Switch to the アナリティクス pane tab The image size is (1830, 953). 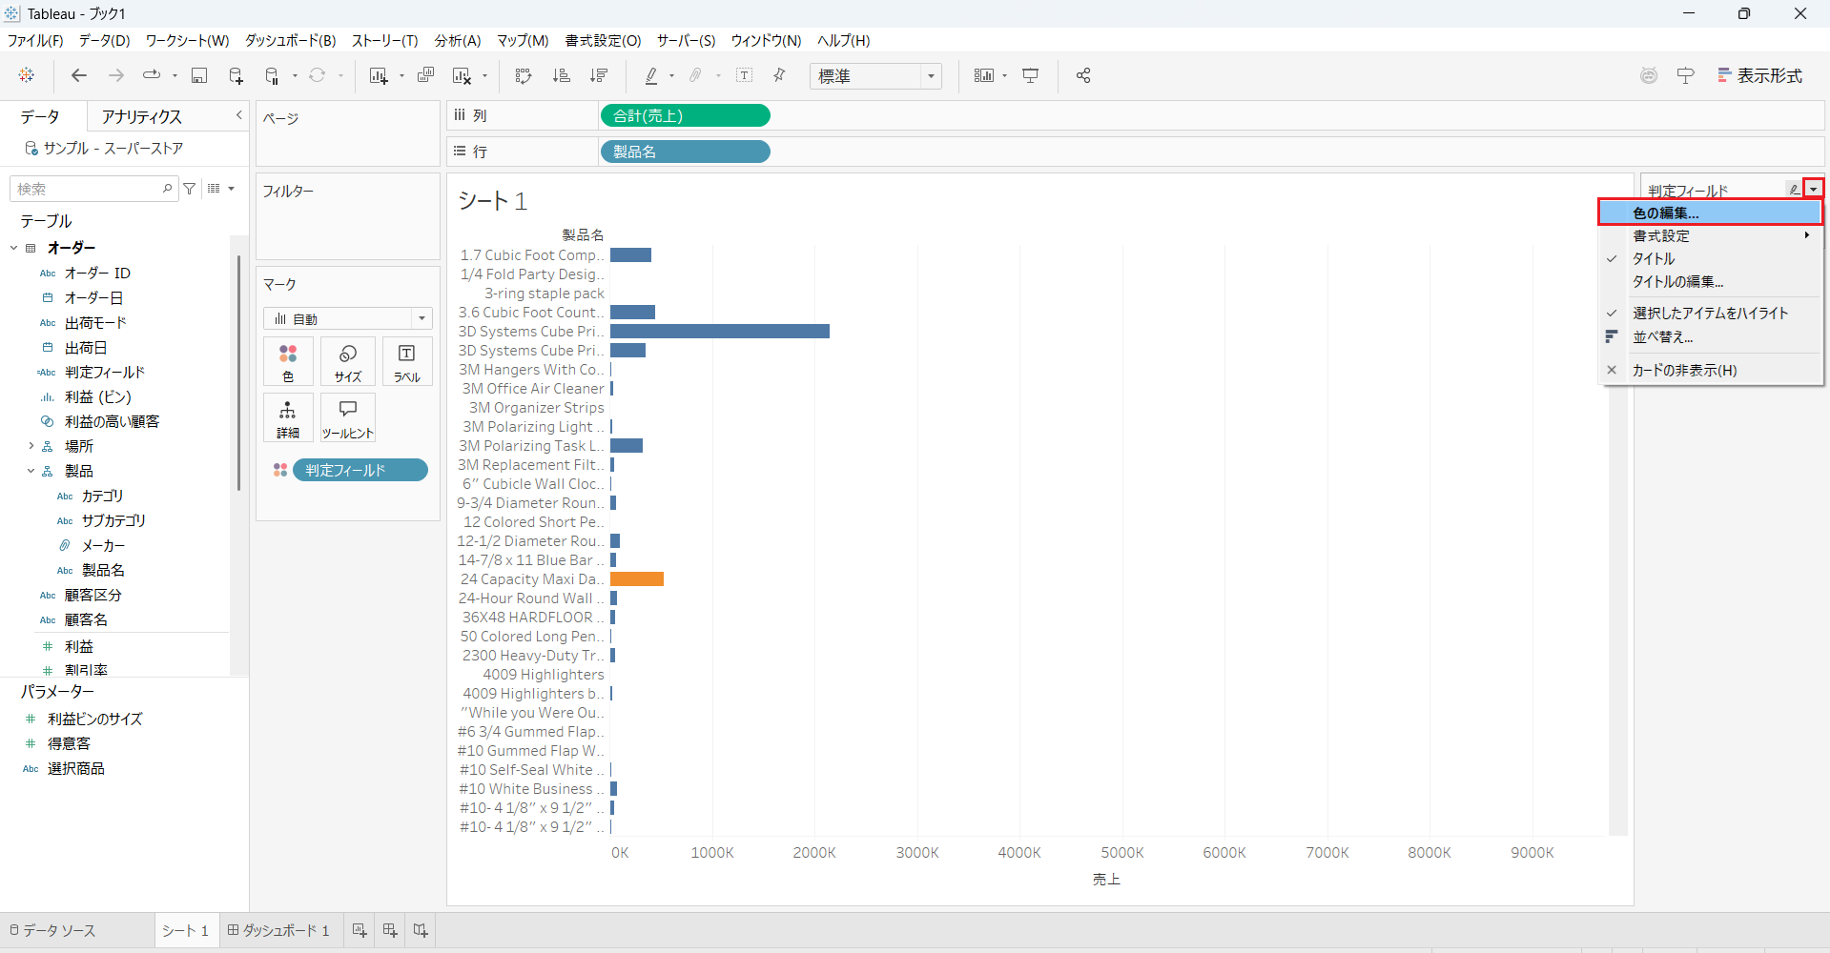coord(142,116)
